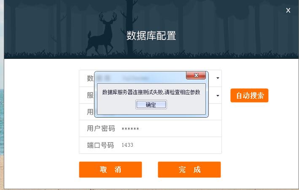This screenshot has width=299, height=190.
Task: Click the 完成 button
Action: [x=189, y=169]
